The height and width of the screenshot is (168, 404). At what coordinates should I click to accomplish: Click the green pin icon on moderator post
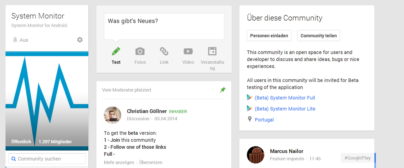click(222, 90)
